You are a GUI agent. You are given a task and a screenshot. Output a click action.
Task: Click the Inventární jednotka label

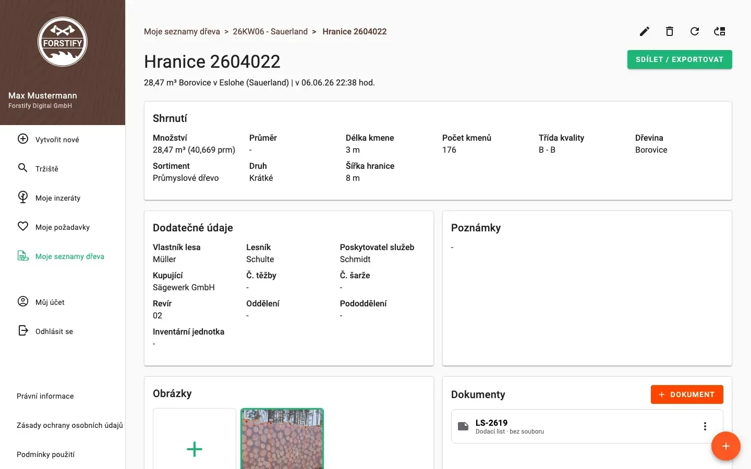click(188, 331)
